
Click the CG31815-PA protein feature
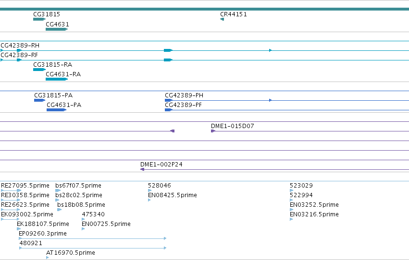click(39, 100)
